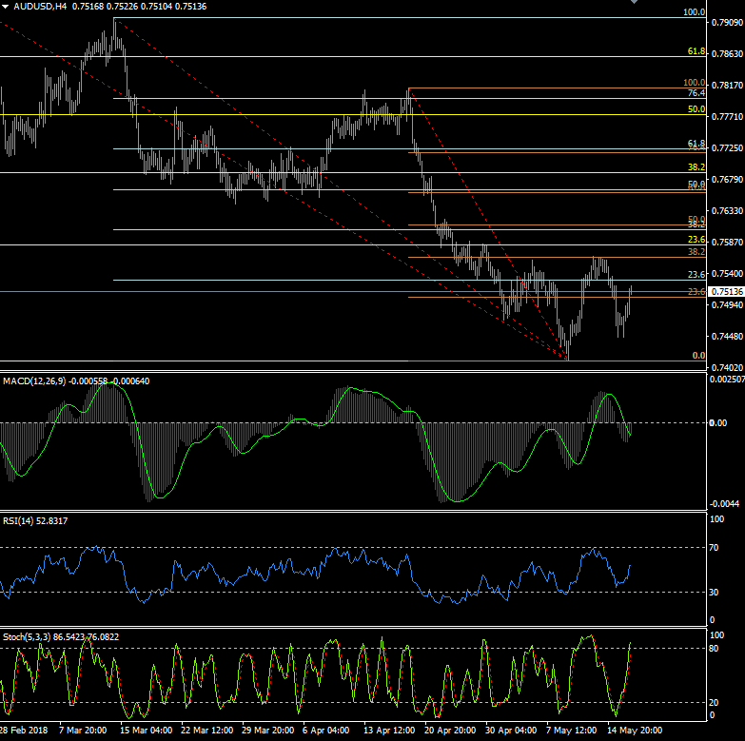
Task: Click the MACD(12,26,9) indicator label
Action: coord(31,380)
